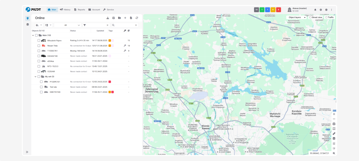Viewport: 359px width, 161px height.
Task: Click the object search input field
Action: click(124, 25)
